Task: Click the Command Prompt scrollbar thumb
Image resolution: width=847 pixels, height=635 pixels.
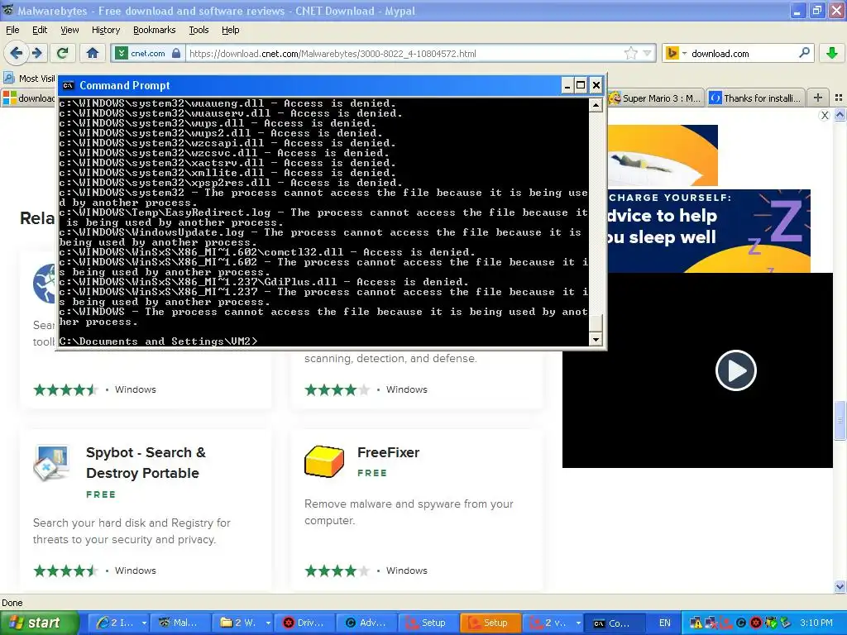Action: click(x=596, y=323)
